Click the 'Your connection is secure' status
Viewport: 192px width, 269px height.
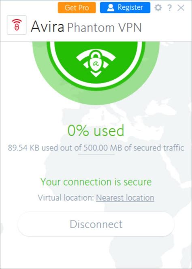pos(96,182)
